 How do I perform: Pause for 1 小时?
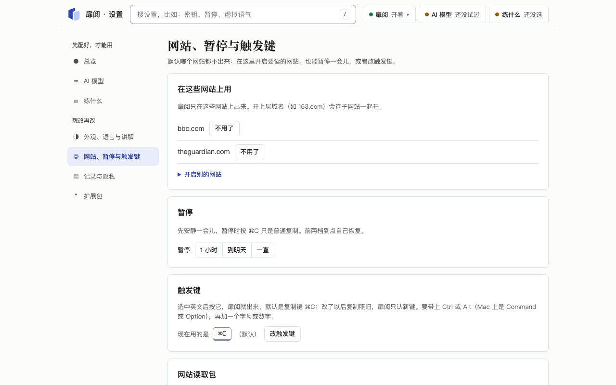209,250
